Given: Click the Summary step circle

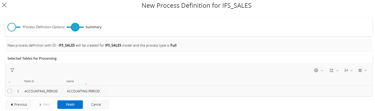Looking at the screenshot, I should tap(75, 27).
